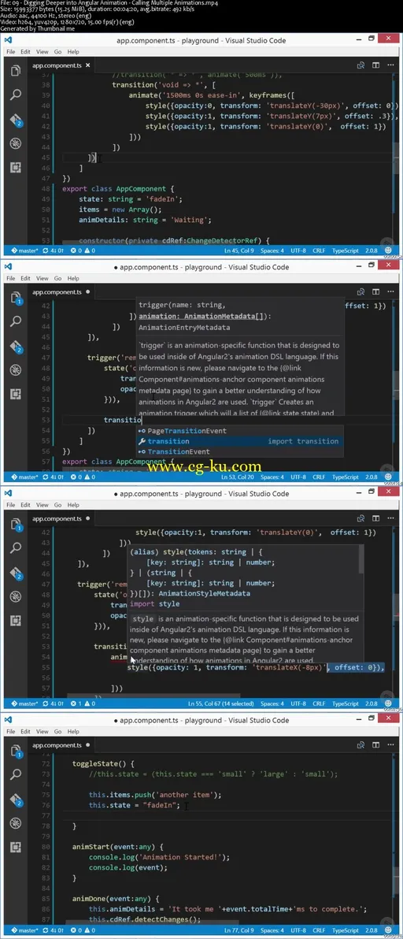This screenshot has width=403, height=939.
Task: Open Extensions view in the Ln 53 window
Action: coord(16,394)
